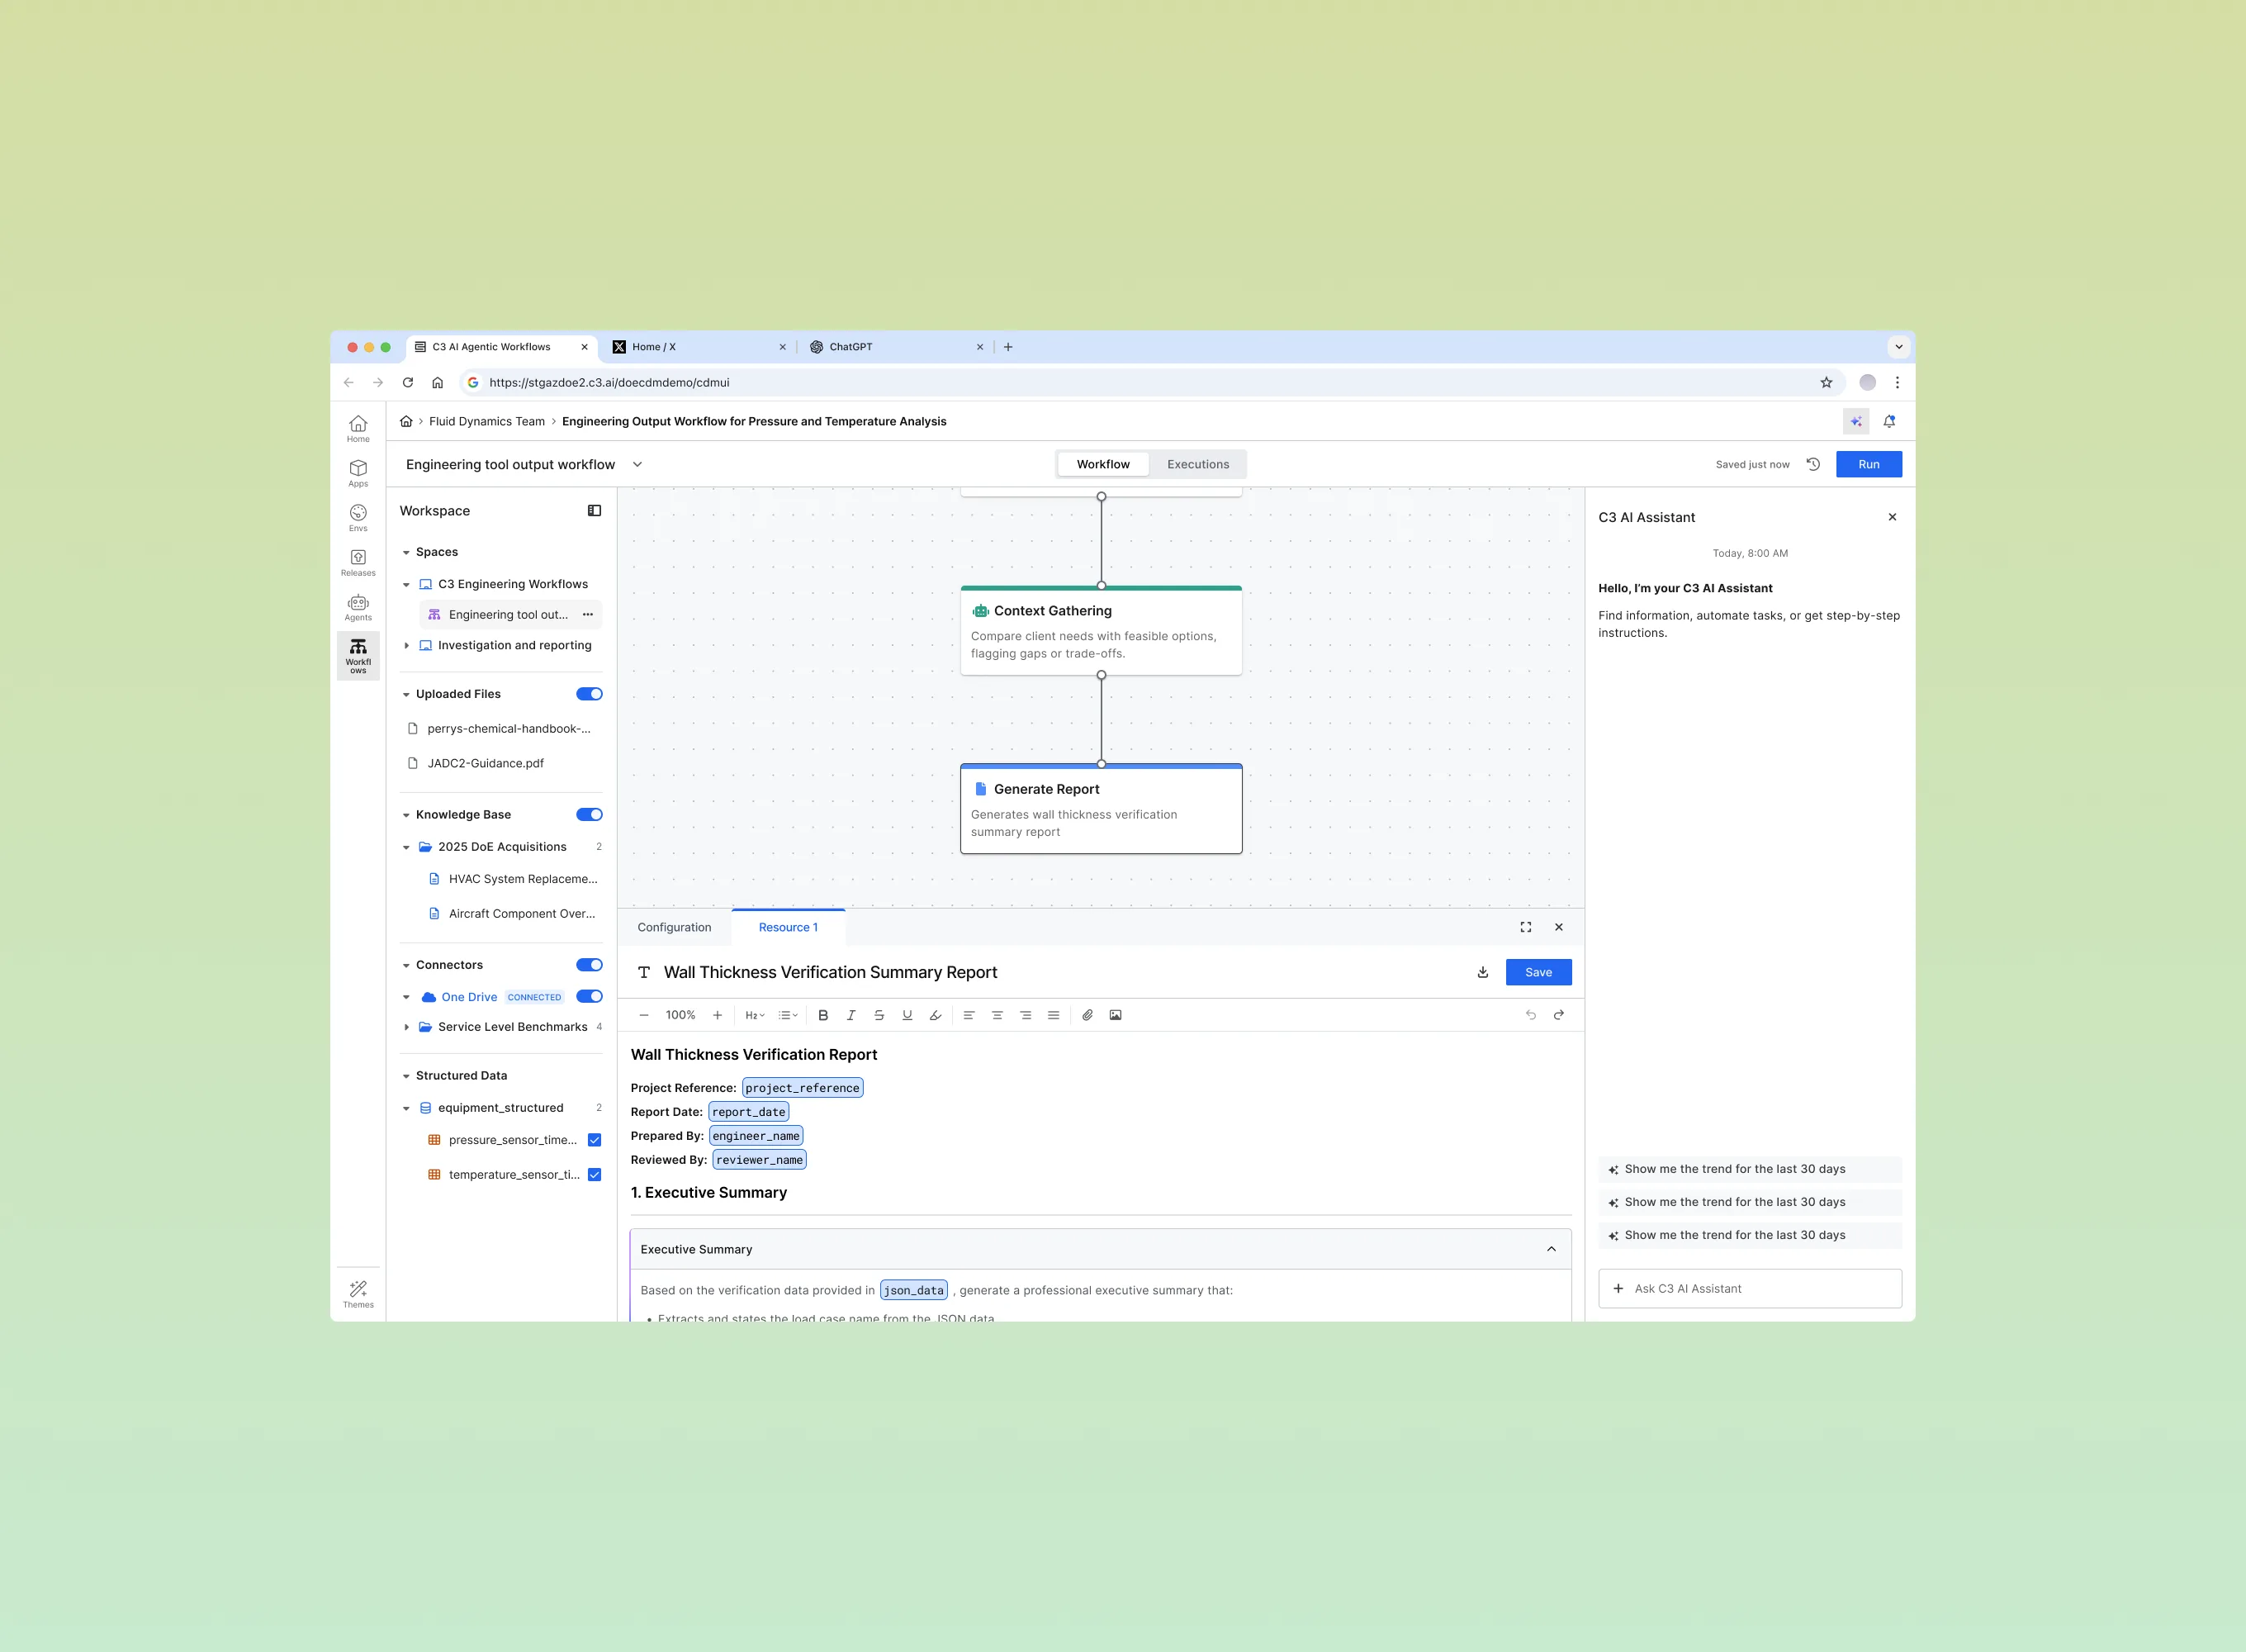Screen dimensions: 2246x1652
Task: Download the report document
Action: 1483,972
